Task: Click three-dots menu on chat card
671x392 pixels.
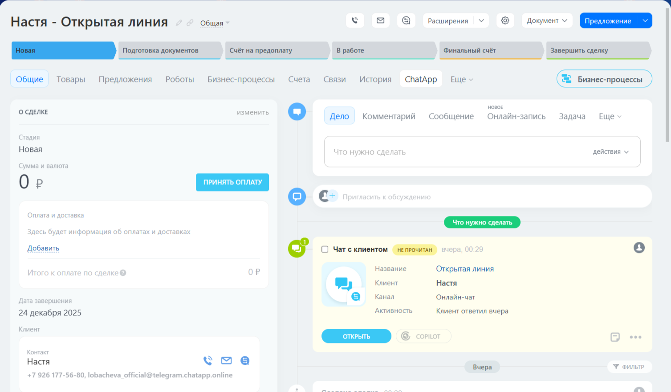Action: [x=635, y=337]
